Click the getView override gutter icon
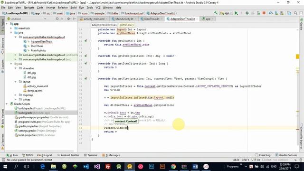The width and height of the screenshot is (304, 171). tap(85, 78)
